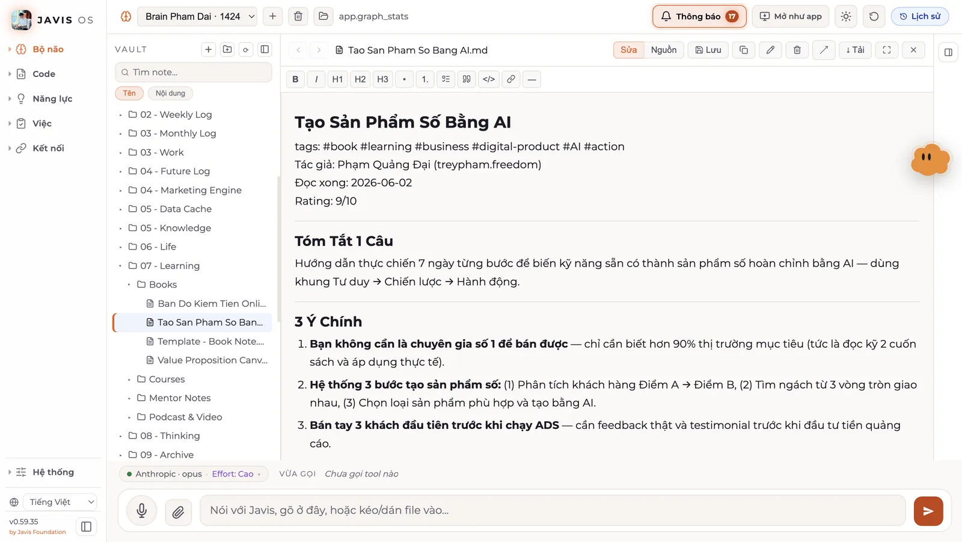Toggle the right side panel

coord(948,52)
